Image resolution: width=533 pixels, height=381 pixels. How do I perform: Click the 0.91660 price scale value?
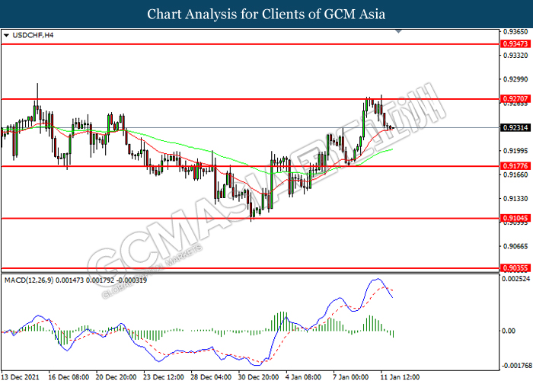click(515, 174)
